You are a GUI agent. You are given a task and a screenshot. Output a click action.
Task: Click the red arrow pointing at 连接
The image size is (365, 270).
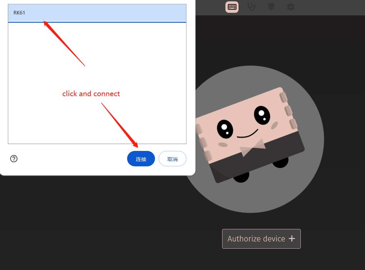tap(120, 125)
